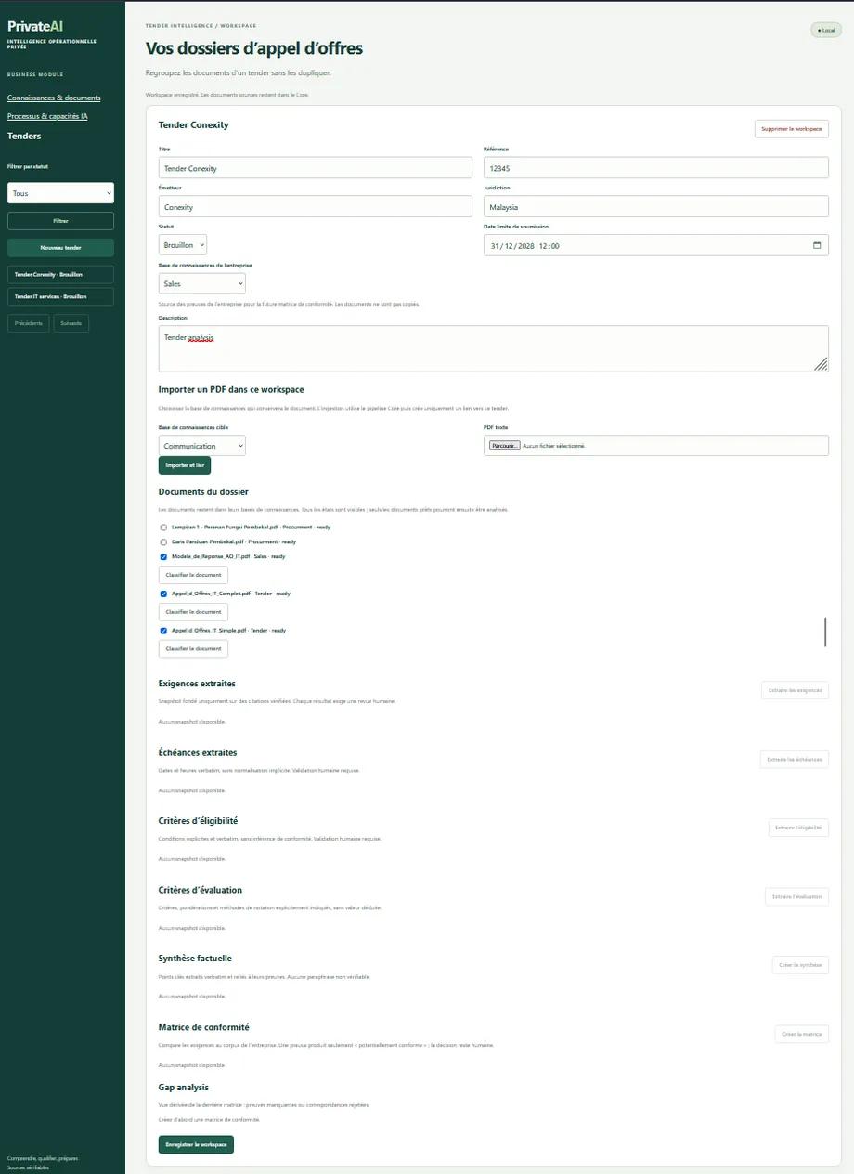
Task: Open Processus & capacités IA section
Action: (x=47, y=116)
